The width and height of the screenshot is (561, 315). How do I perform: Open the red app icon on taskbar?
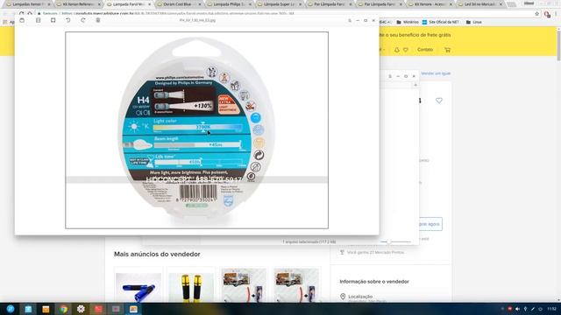click(98, 309)
